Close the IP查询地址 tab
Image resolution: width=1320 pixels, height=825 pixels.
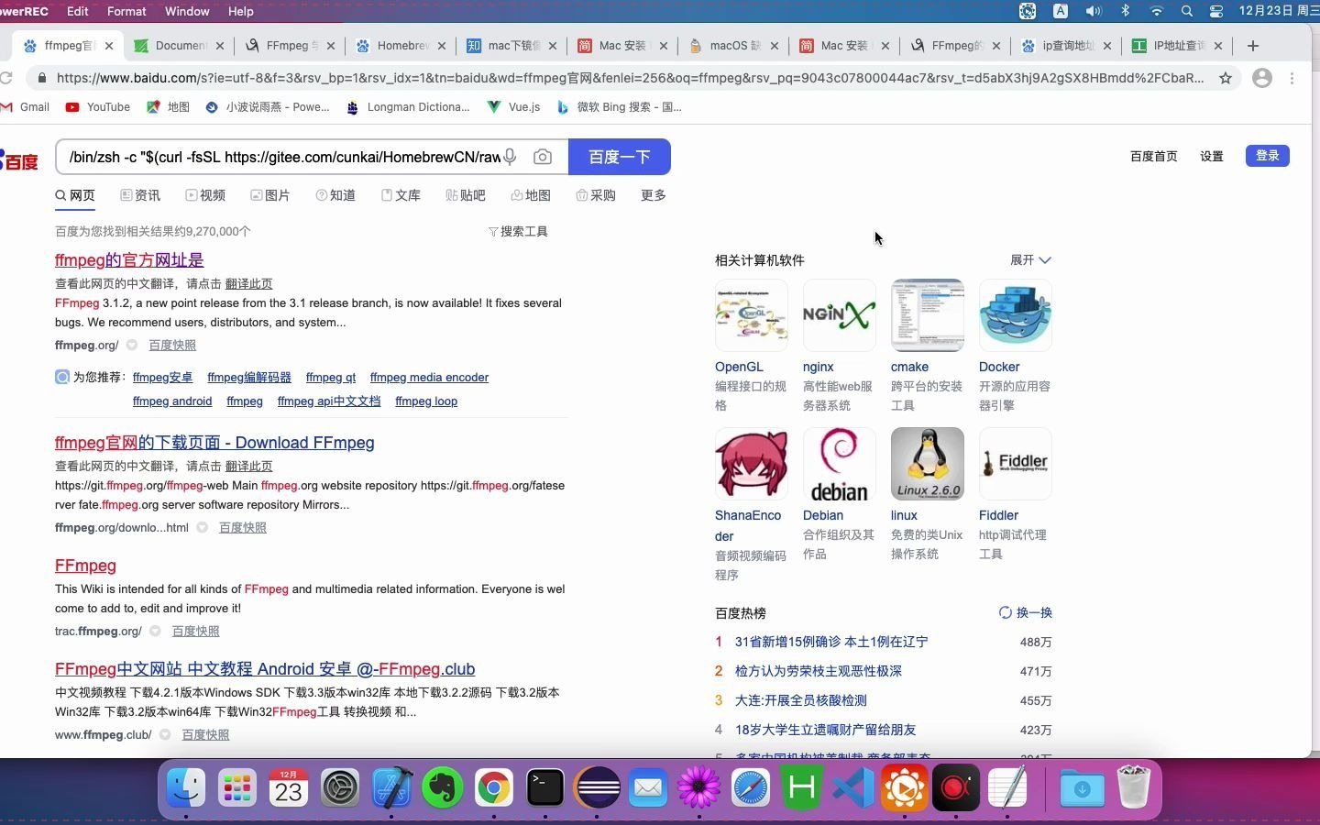(1107, 45)
